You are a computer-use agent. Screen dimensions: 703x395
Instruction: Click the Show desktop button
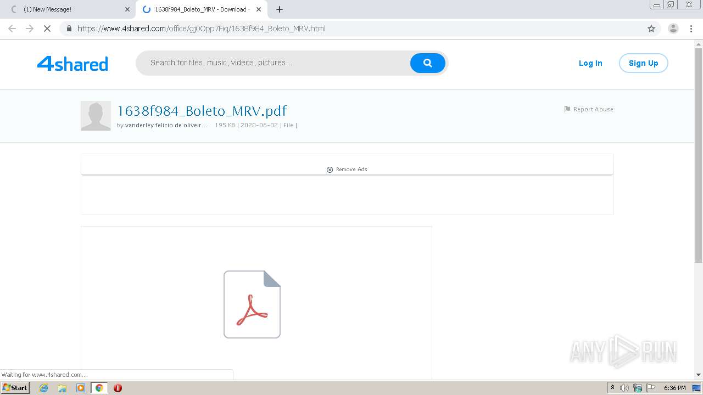pyautogui.click(x=697, y=388)
